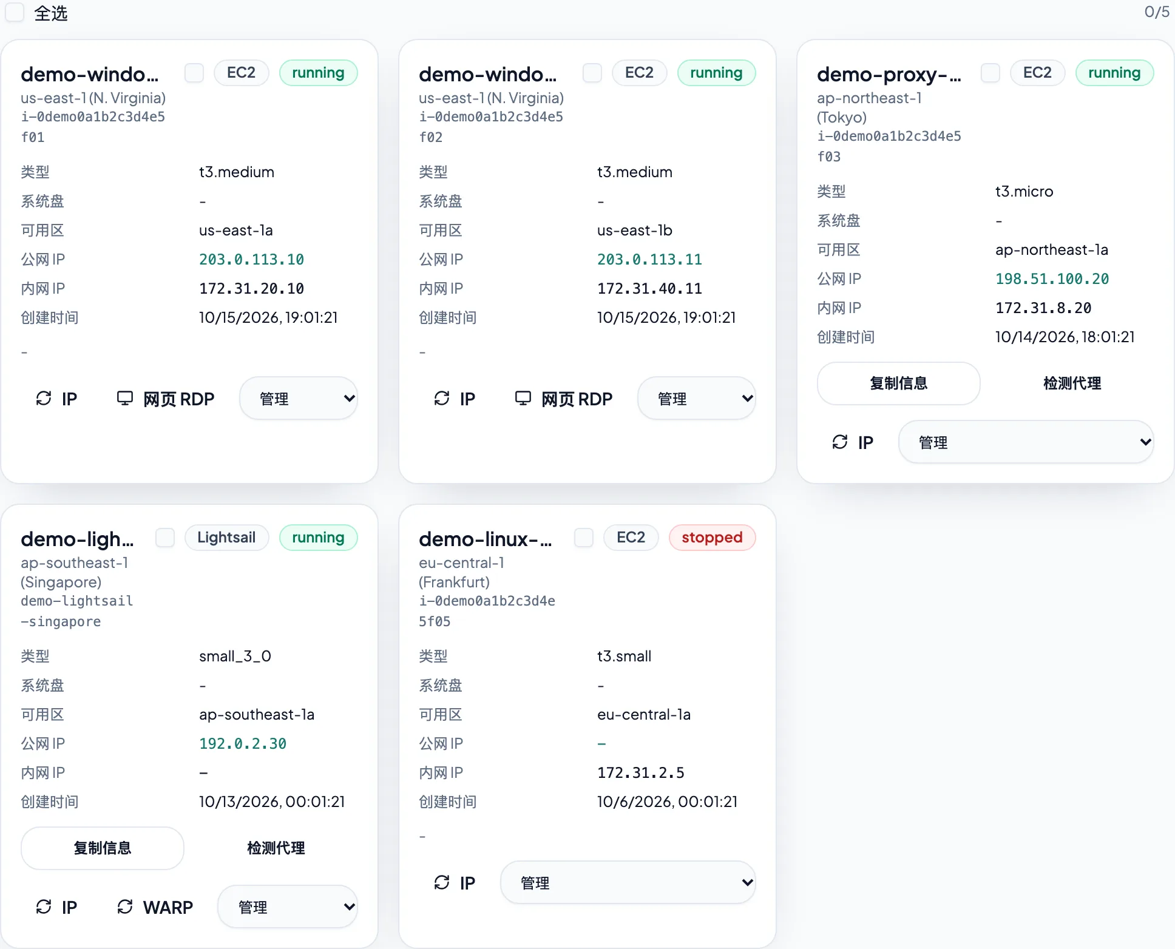Click the demo-proxy instance title
Viewport: 1175px width, 949px height.
[x=889, y=74]
